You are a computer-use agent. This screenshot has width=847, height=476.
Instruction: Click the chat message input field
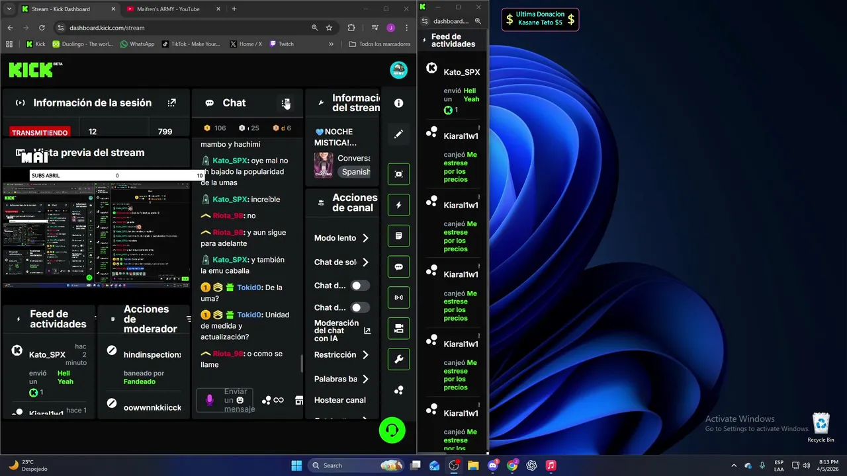click(225, 401)
